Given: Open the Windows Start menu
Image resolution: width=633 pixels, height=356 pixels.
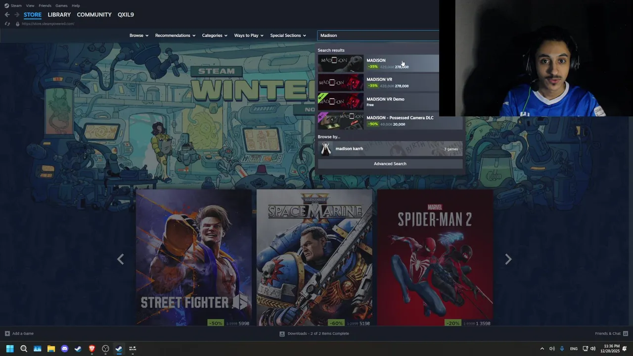Looking at the screenshot, I should pyautogui.click(x=10, y=349).
